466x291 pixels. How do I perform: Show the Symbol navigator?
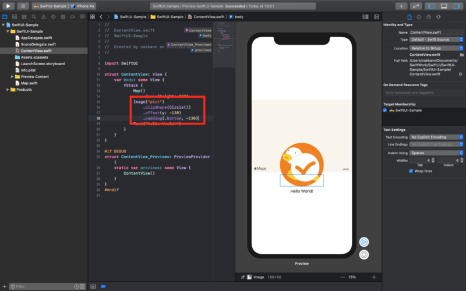24,17
